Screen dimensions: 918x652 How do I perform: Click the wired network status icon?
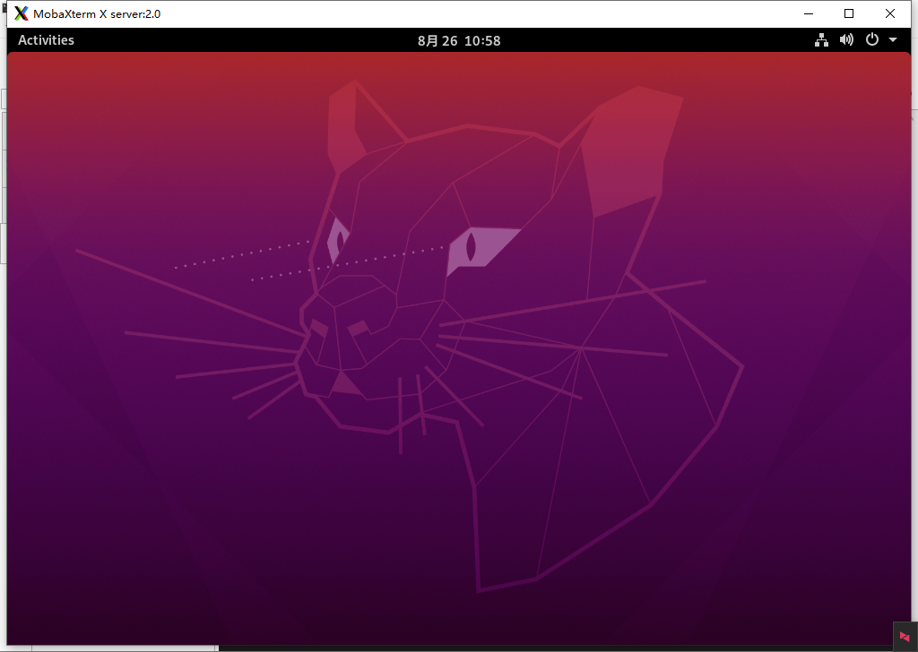click(821, 39)
